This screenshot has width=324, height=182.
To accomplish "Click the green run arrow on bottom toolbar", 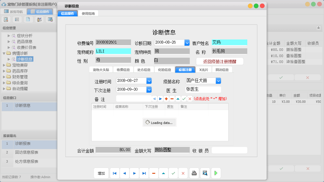I will pyautogui.click(x=216, y=173).
